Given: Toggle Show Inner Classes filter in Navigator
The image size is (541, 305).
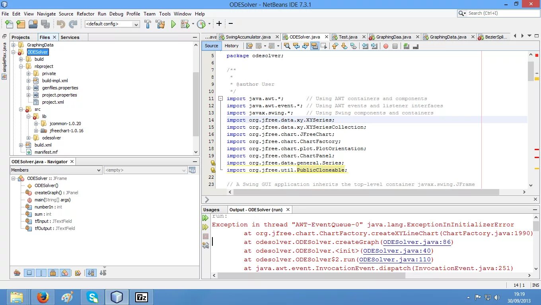Looking at the screenshot, I should (x=65, y=273).
